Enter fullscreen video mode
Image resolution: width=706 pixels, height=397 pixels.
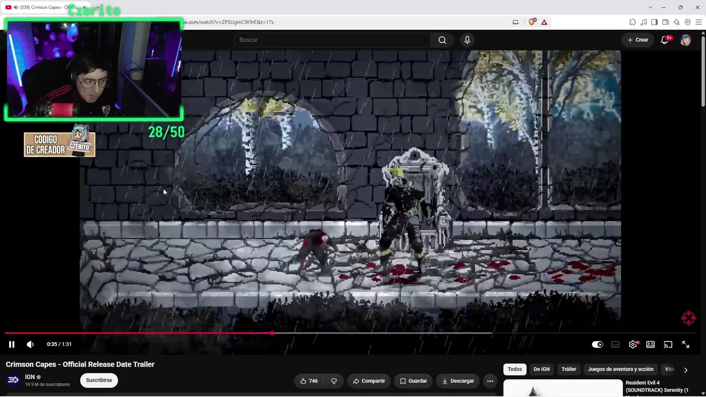tap(686, 345)
